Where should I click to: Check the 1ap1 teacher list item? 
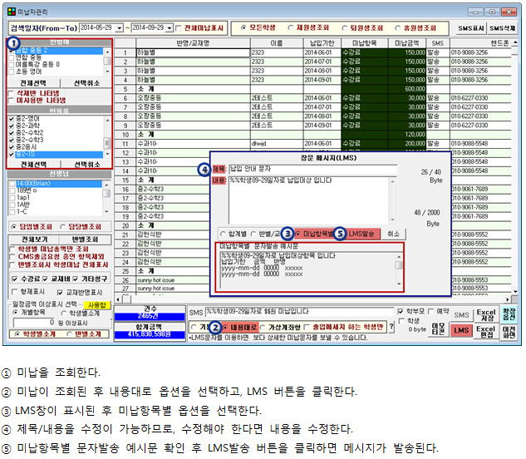point(12,197)
